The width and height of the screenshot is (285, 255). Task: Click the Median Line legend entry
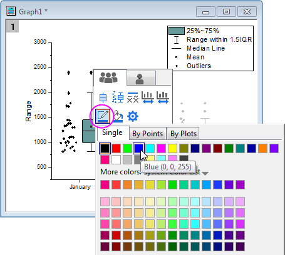205,48
